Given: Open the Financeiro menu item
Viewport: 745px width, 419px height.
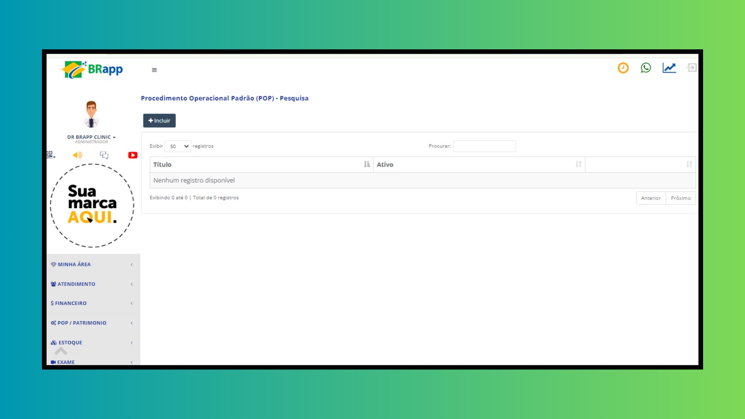Looking at the screenshot, I should point(92,303).
